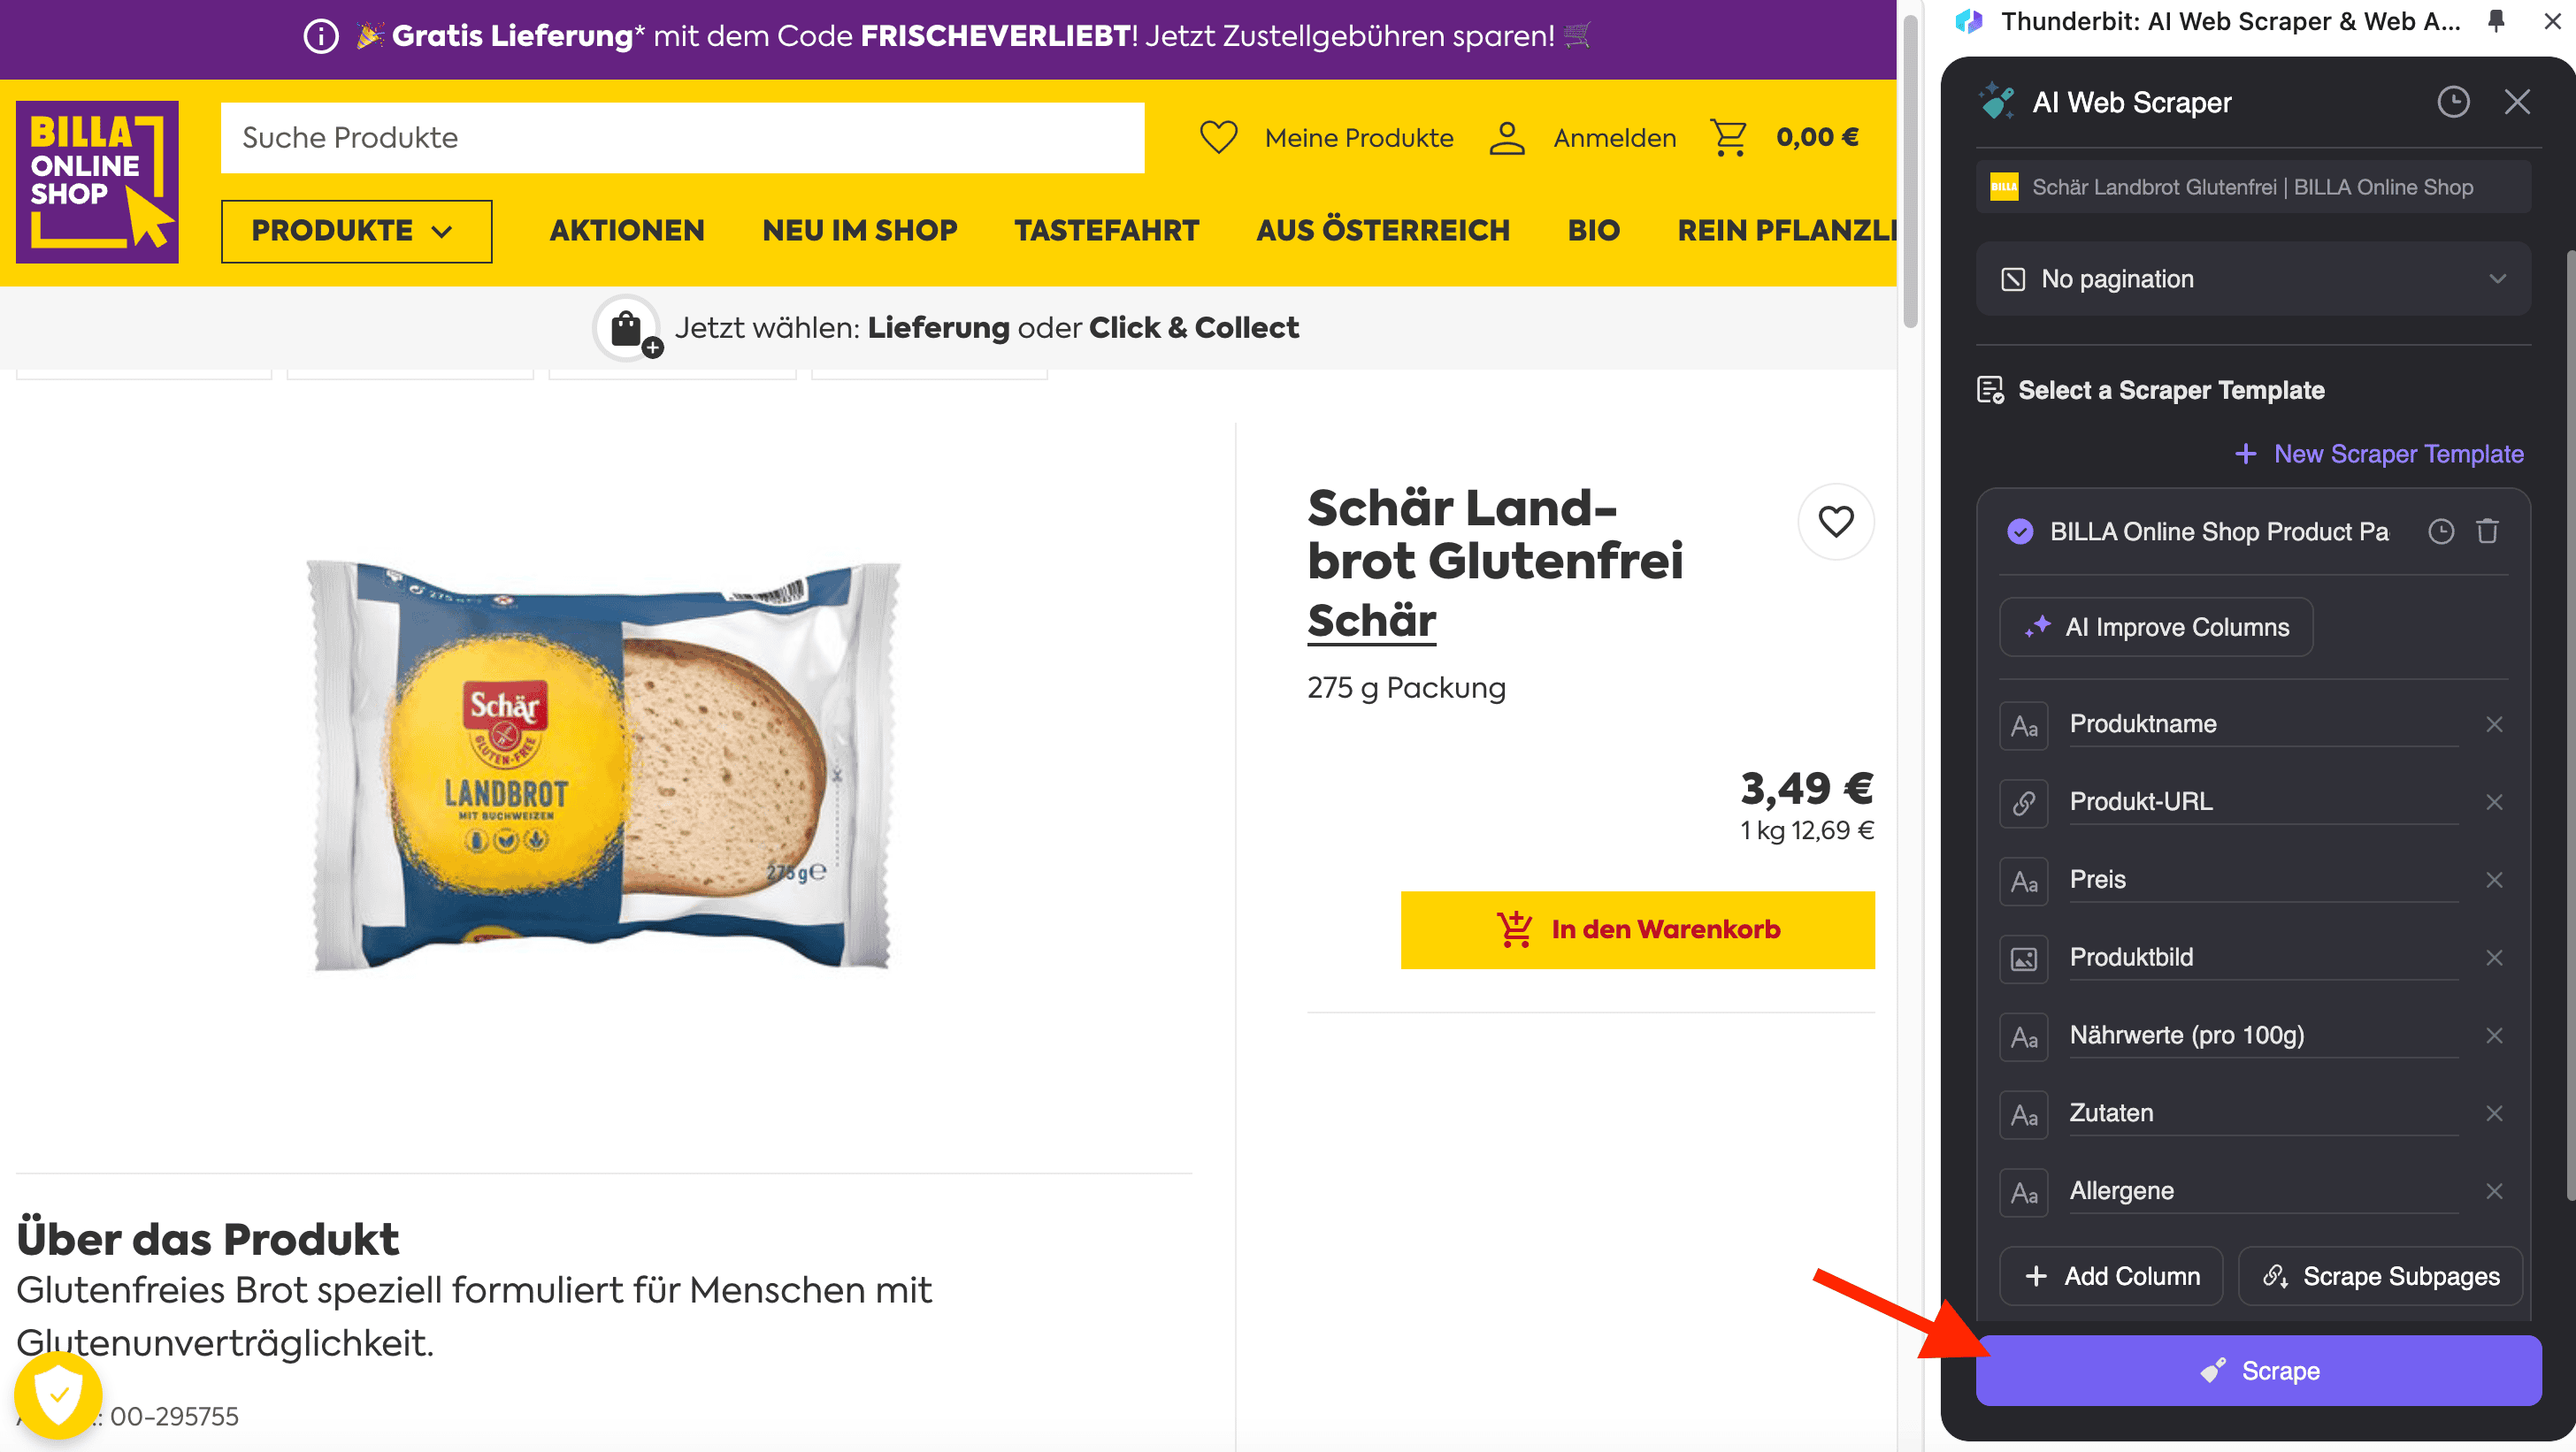The width and height of the screenshot is (2576, 1452).
Task: Remove the Zutaten column
Action: (x=2494, y=1113)
